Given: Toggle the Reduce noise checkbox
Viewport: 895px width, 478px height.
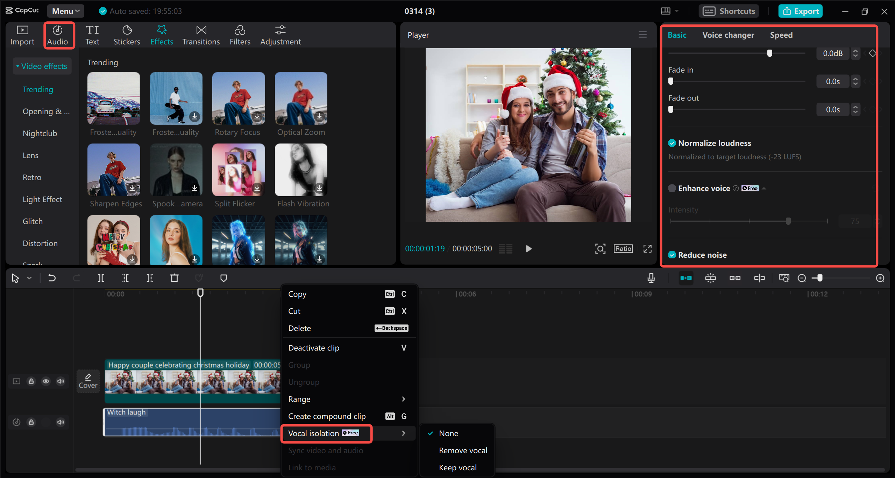Looking at the screenshot, I should pos(672,255).
